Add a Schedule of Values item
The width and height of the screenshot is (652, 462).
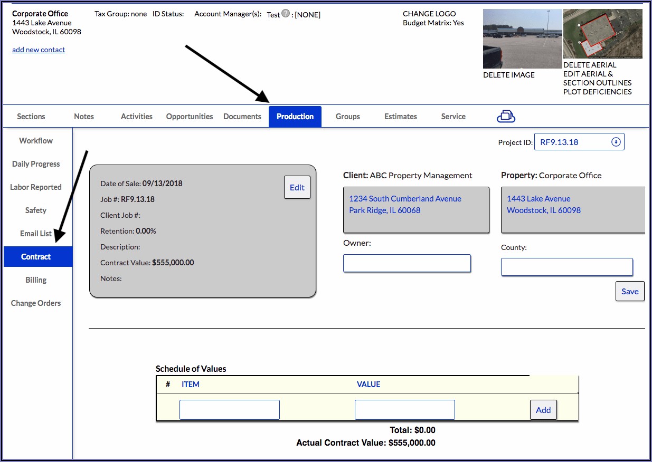click(x=543, y=410)
